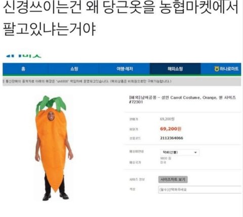The width and height of the screenshot is (243, 217).
Task: Select the 해외쇼핑 navigation tab
Action: [x=175, y=69]
